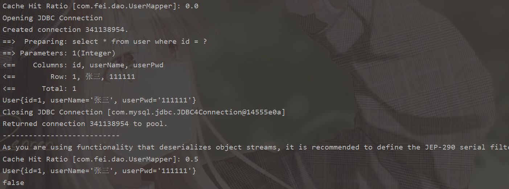Click the 'Preparing: select * from user' line

(x=104, y=42)
